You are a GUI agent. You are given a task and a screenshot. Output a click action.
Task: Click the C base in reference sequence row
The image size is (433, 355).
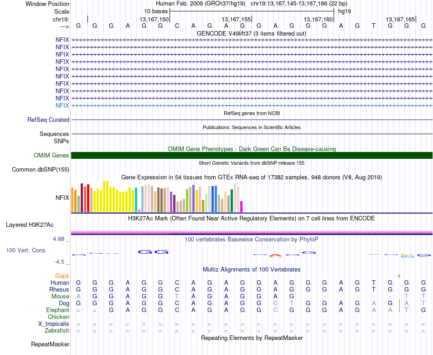coord(177,26)
